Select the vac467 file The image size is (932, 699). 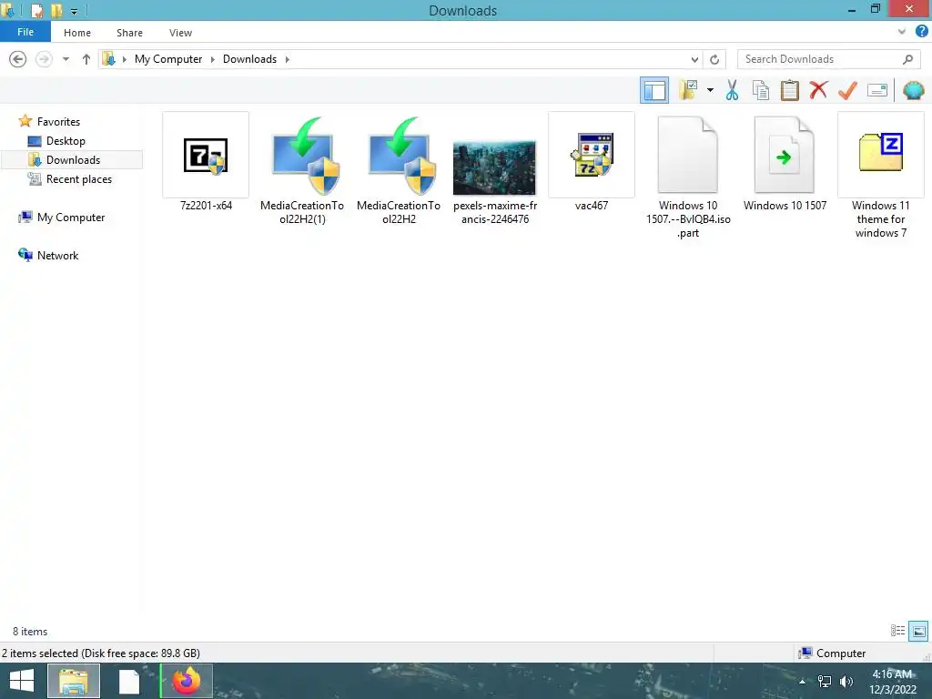coord(592,162)
